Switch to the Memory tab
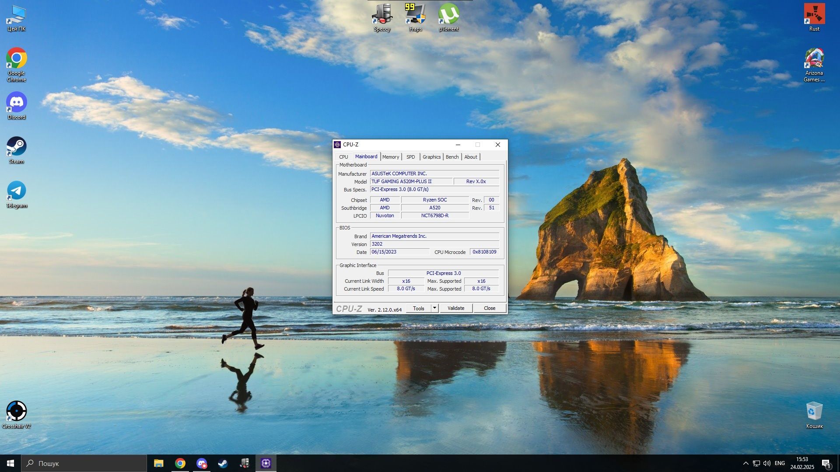This screenshot has width=840, height=472. coord(391,157)
